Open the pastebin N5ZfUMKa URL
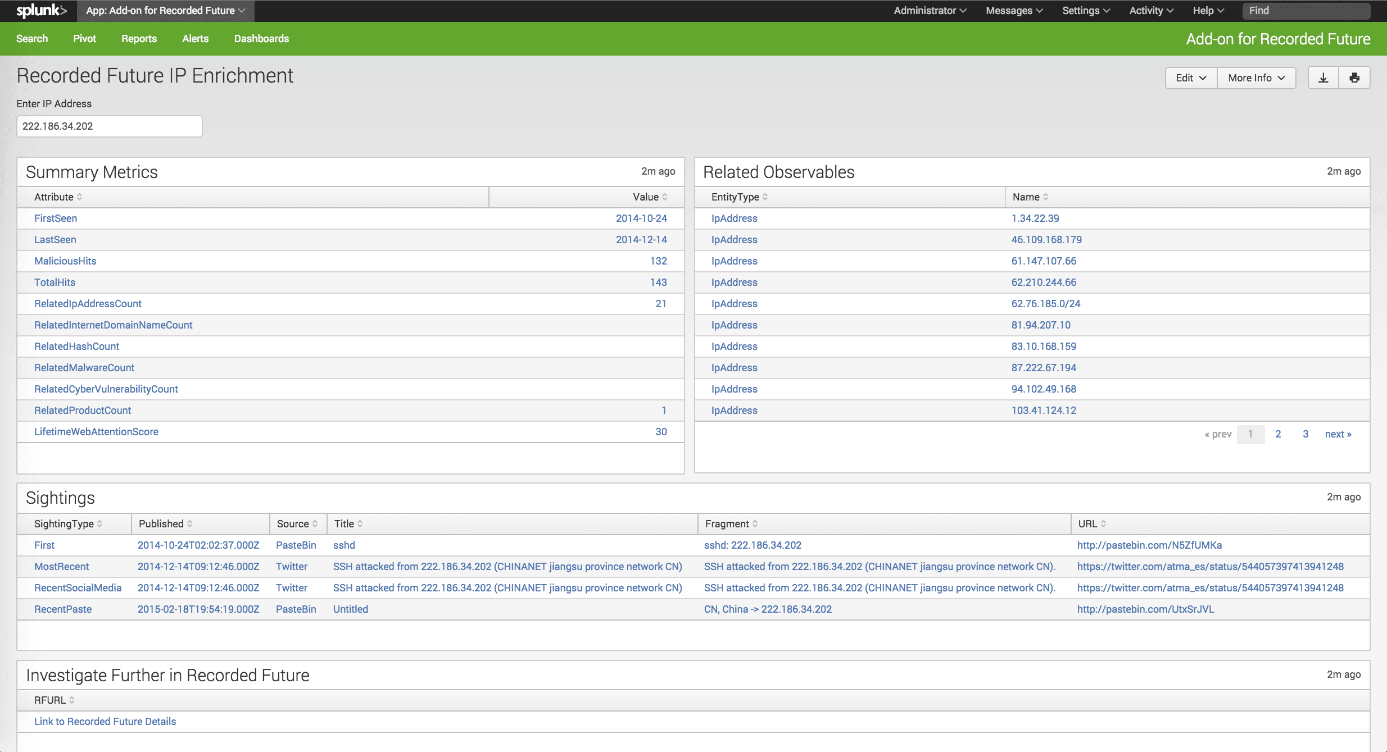The width and height of the screenshot is (1387, 752). click(1149, 545)
